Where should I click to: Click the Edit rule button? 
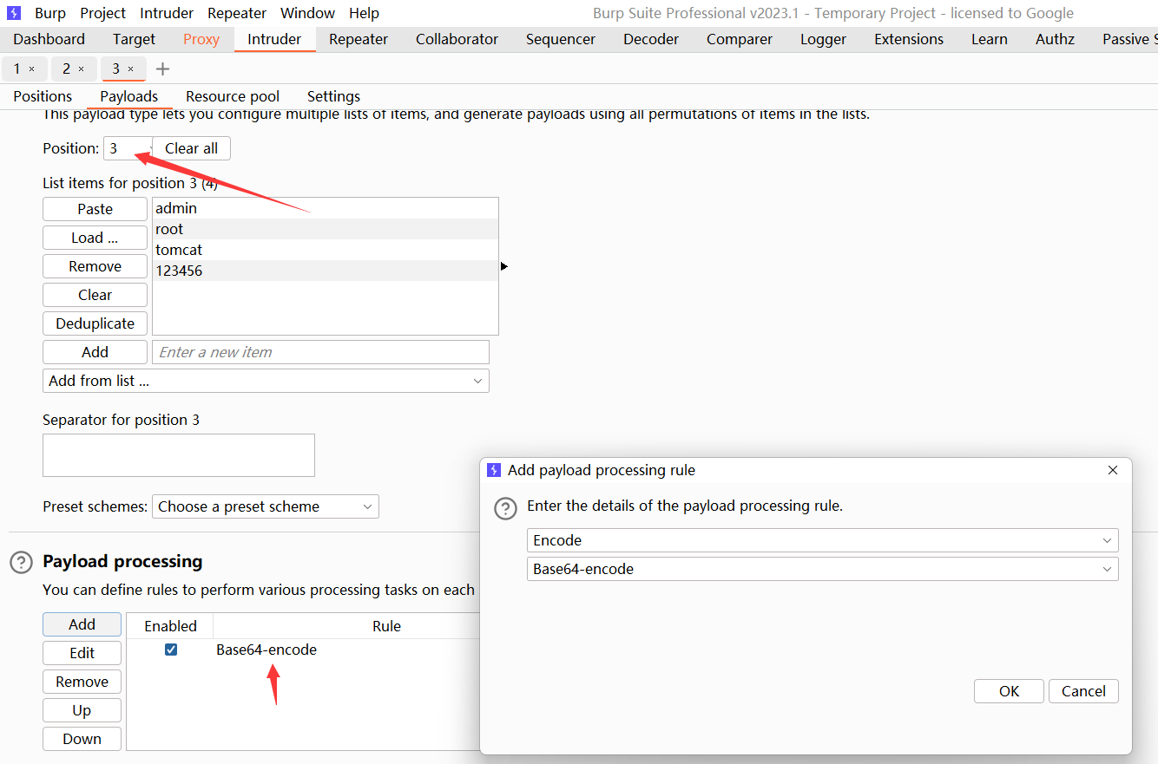click(x=82, y=653)
